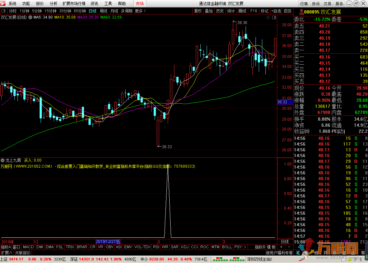Select the 周线 weekly period
The height and width of the screenshot is (263, 368).
point(103,11)
